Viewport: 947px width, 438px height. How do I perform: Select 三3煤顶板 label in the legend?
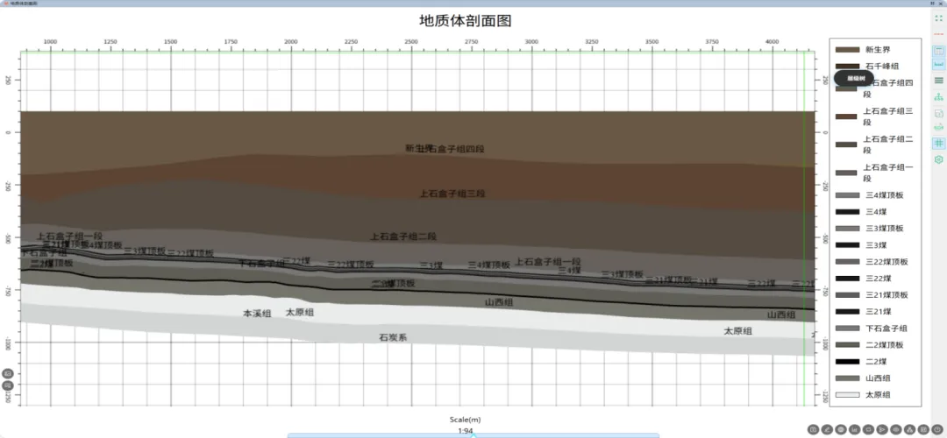coord(884,229)
